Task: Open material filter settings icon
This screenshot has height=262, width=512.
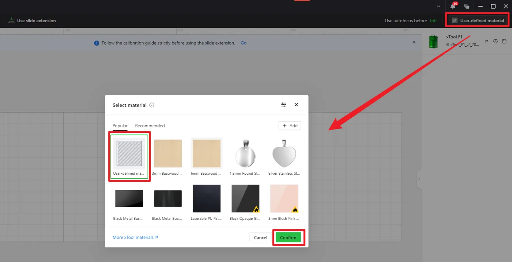Action: 283,105
